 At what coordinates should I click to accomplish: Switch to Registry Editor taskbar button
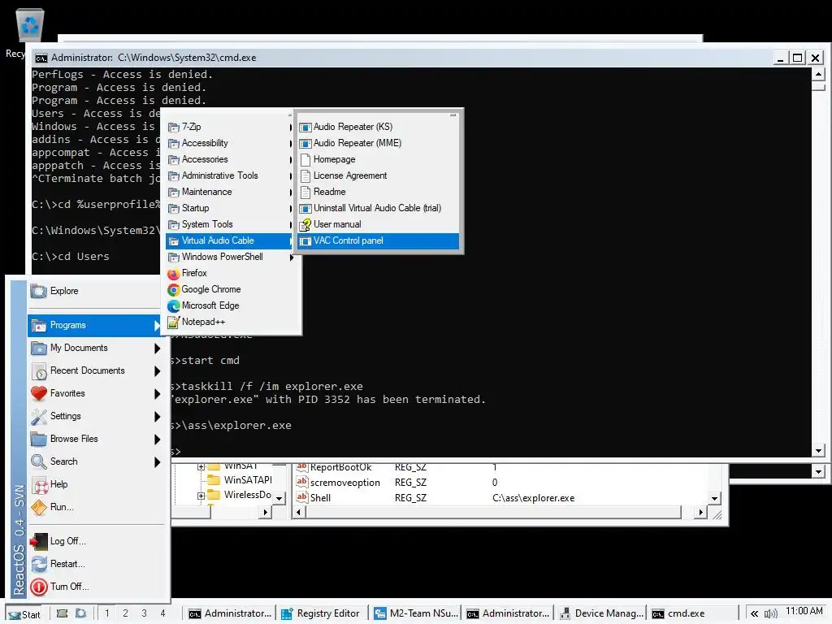pos(322,613)
